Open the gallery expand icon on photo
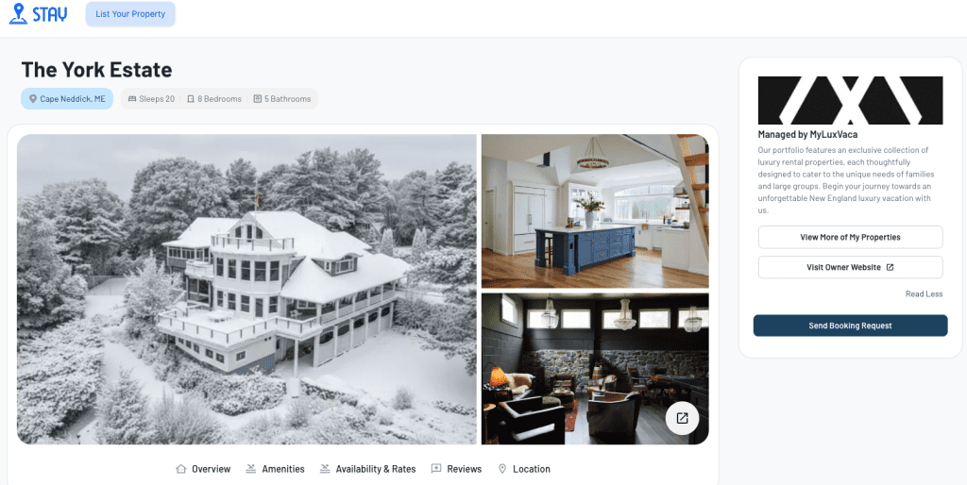The height and width of the screenshot is (485, 967). point(682,418)
